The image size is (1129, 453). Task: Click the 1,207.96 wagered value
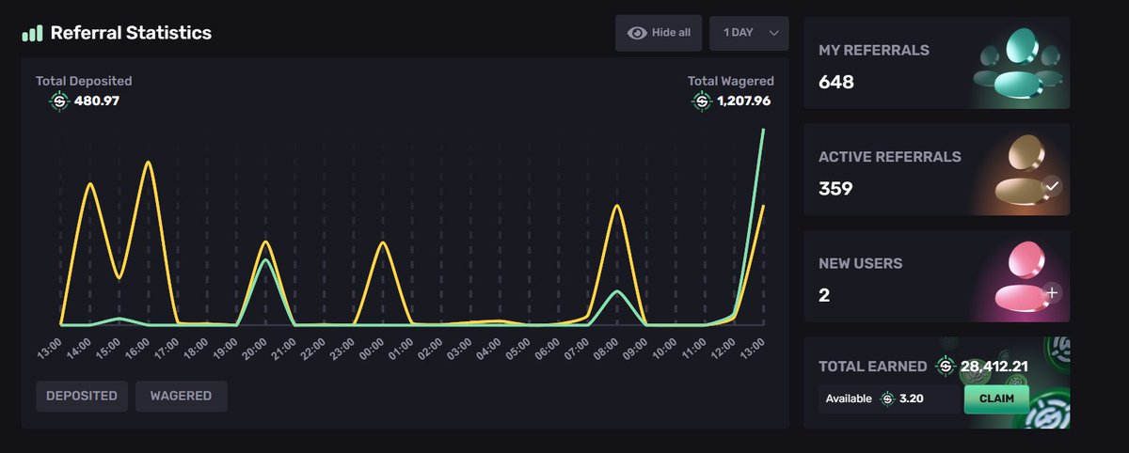tap(743, 101)
